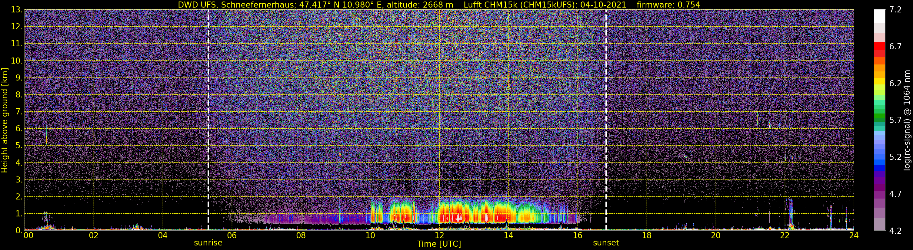
Task: Click the colorbar tick label 6.7
Action: point(895,47)
